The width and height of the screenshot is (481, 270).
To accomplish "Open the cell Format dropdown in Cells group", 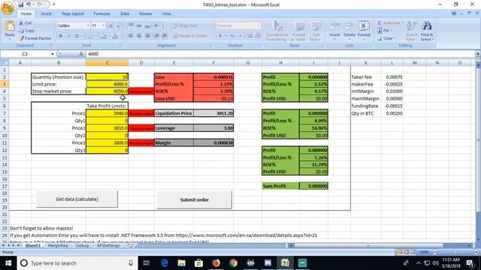I will click(364, 31).
